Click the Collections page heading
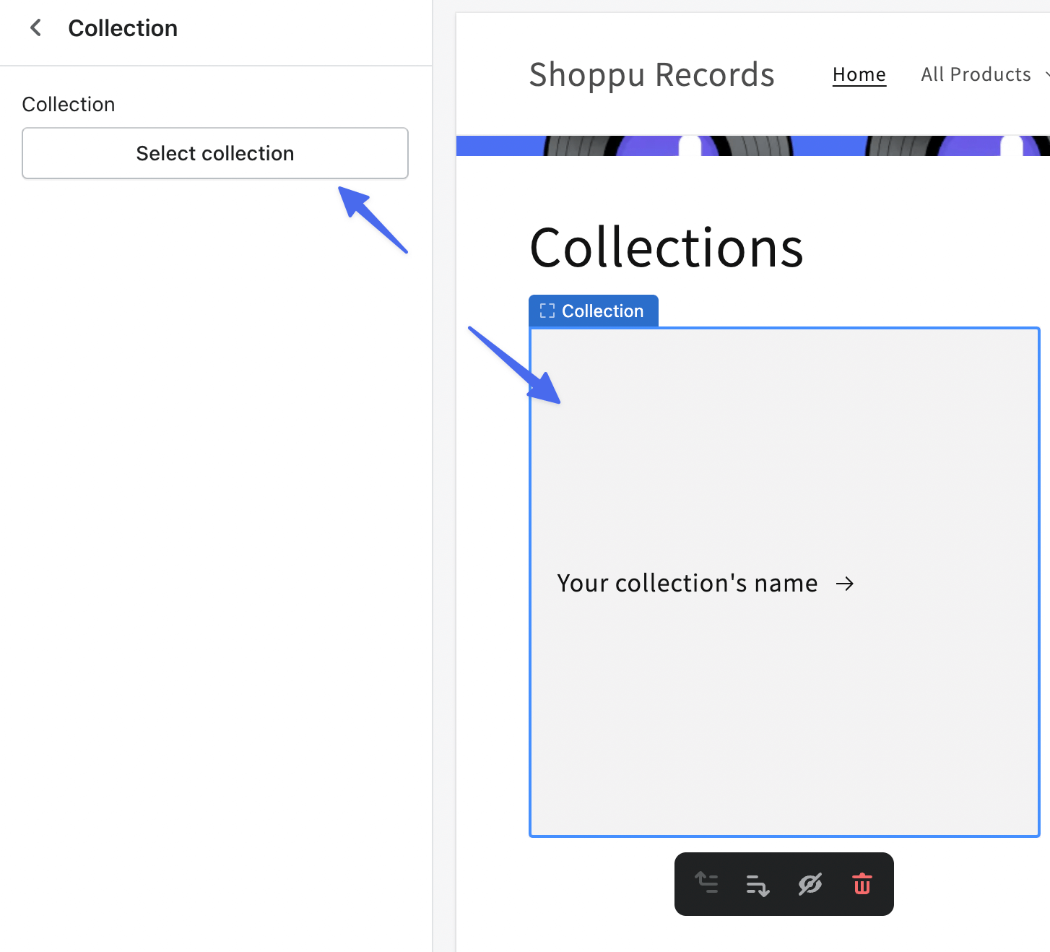The width and height of the screenshot is (1050, 952). click(x=666, y=248)
